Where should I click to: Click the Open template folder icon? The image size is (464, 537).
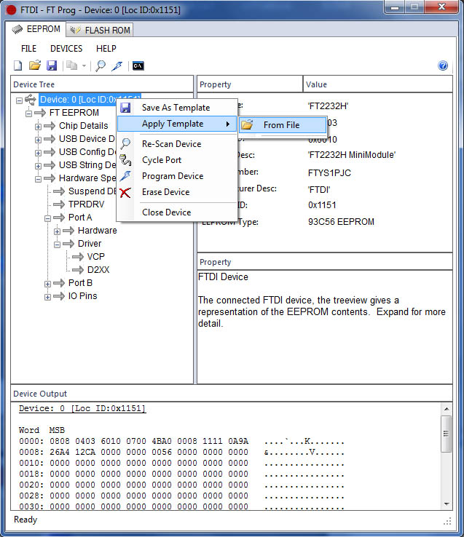(x=35, y=65)
